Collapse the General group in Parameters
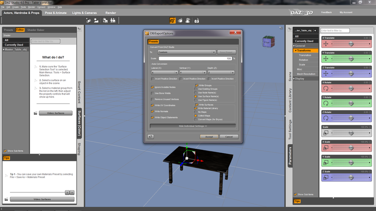376x211 pixels. [294, 46]
